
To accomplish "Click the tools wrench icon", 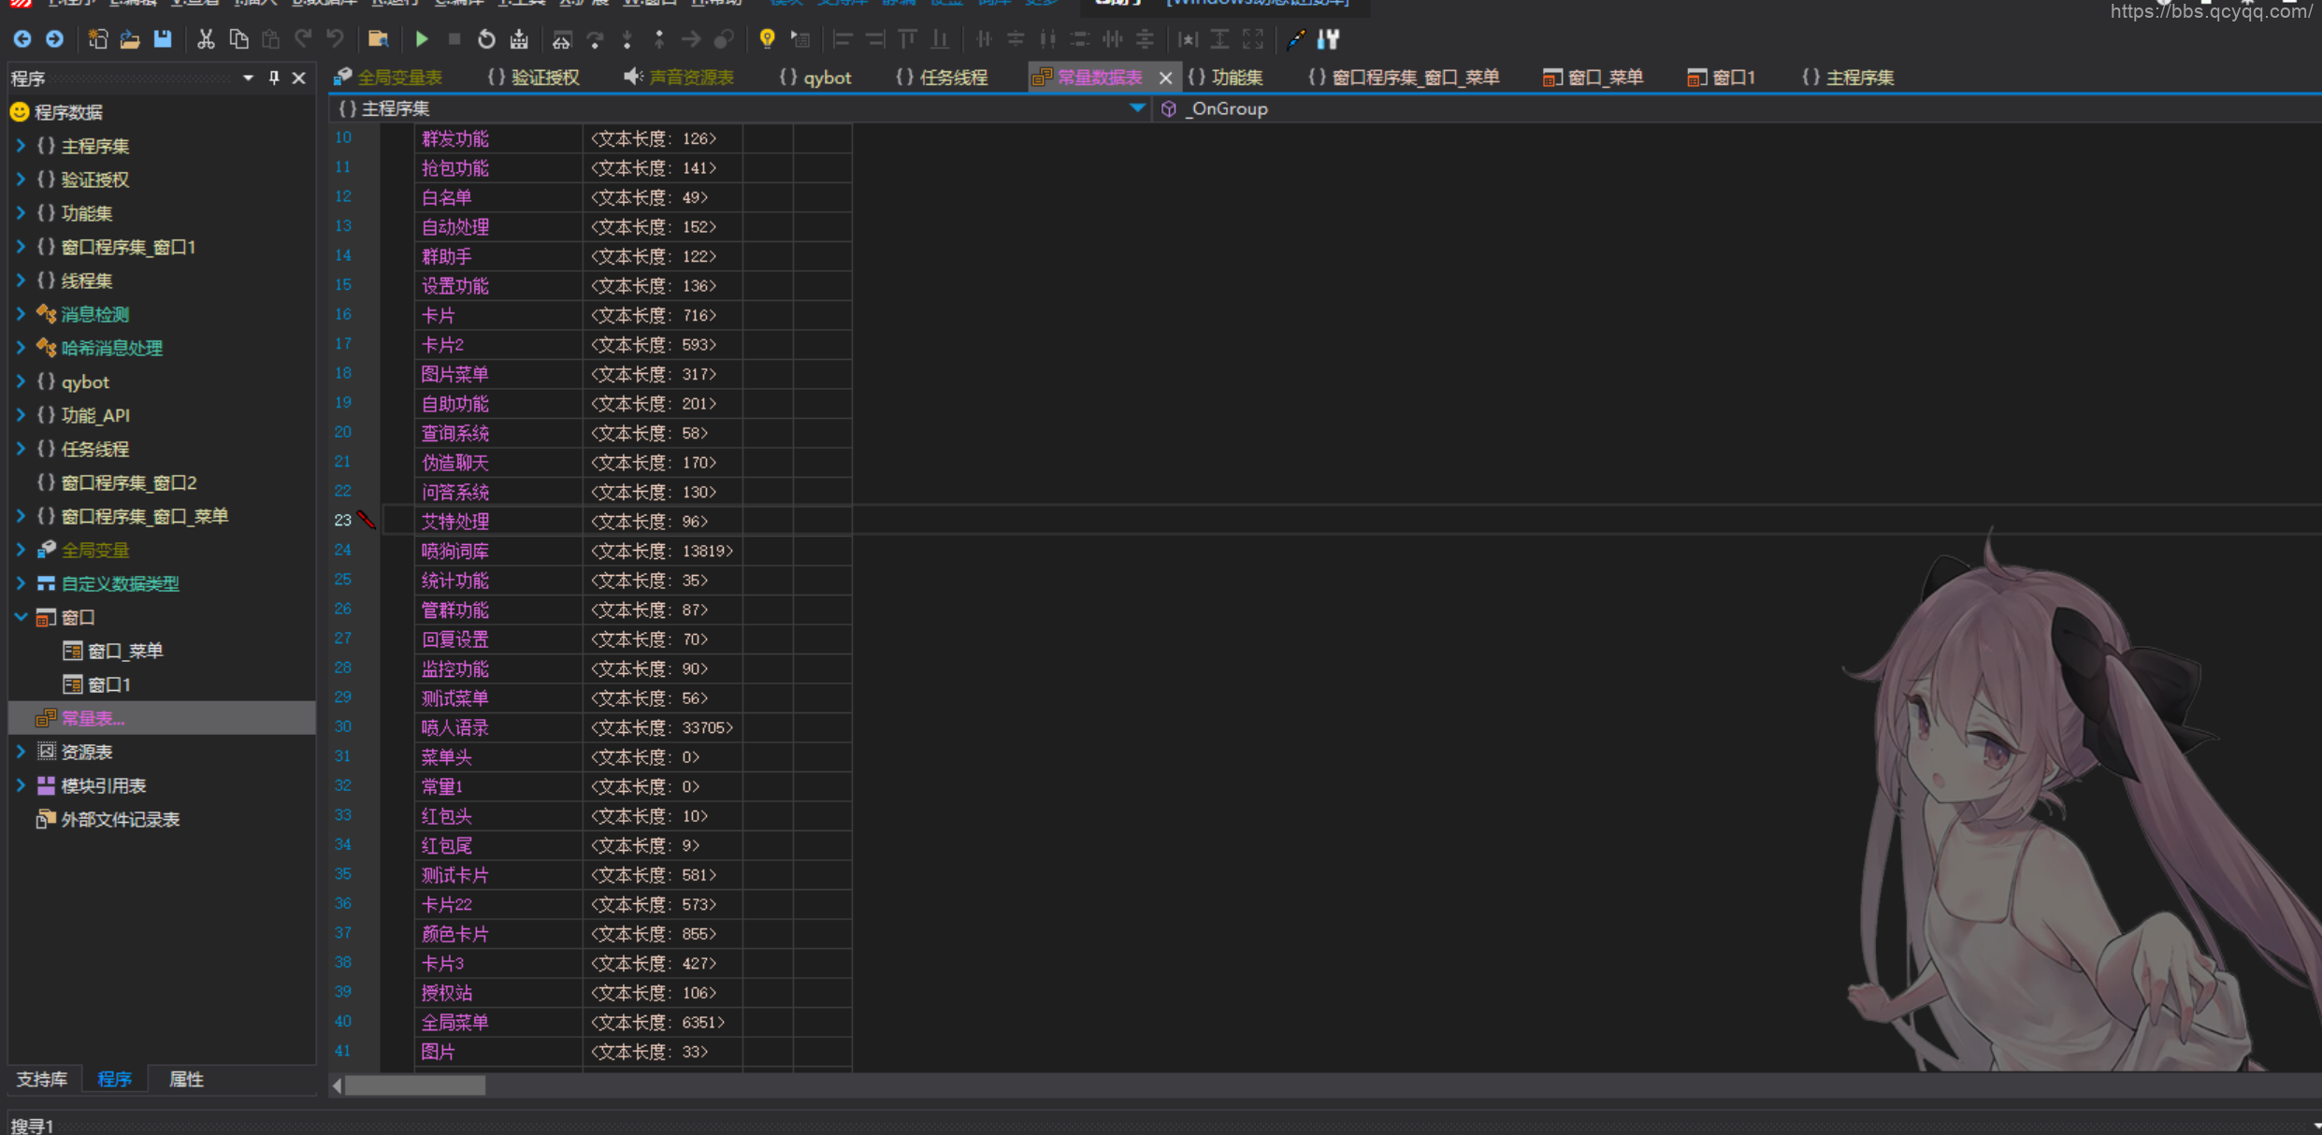I will coord(1328,39).
